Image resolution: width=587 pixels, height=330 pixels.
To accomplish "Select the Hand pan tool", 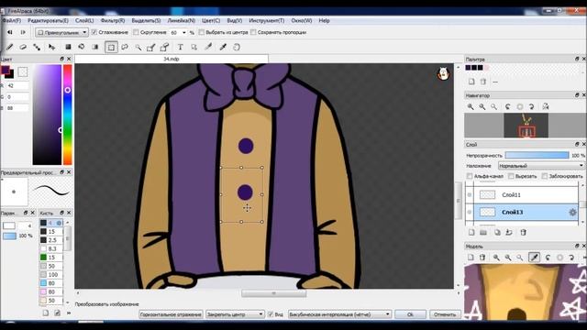I will coord(237,47).
